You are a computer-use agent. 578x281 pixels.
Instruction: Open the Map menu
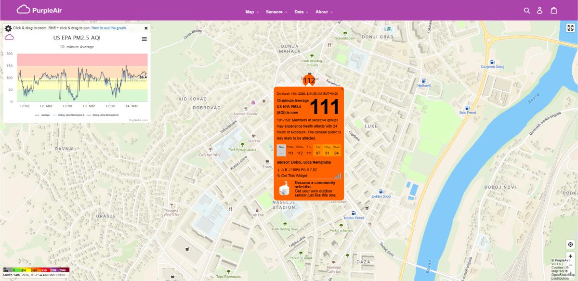(250, 12)
